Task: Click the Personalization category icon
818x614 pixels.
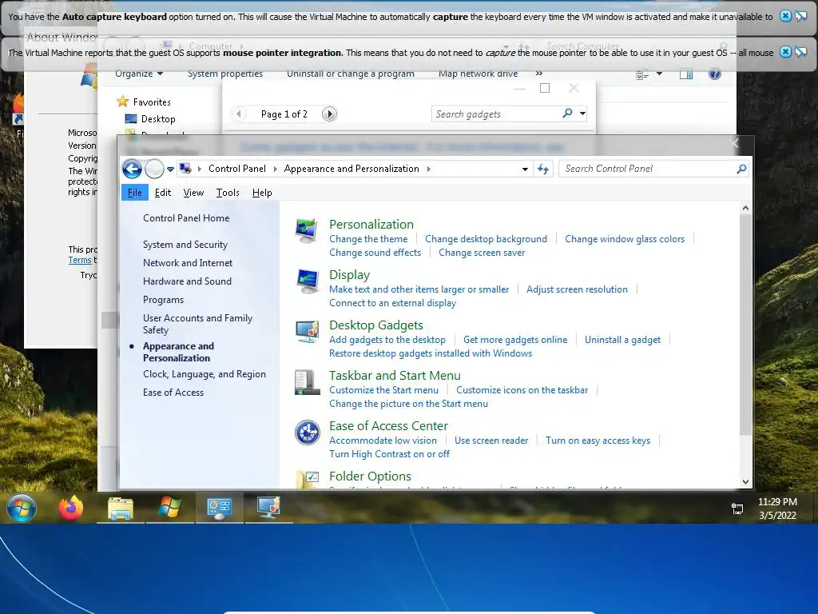Action: click(x=306, y=231)
